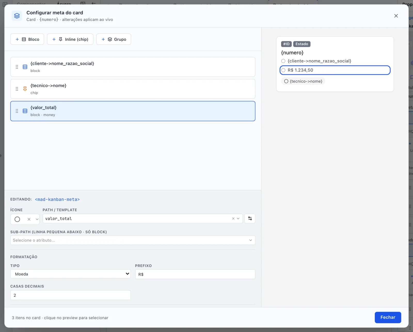Add an Inline (chip) item
The height and width of the screenshot is (332, 413).
pyautogui.click(x=70, y=39)
